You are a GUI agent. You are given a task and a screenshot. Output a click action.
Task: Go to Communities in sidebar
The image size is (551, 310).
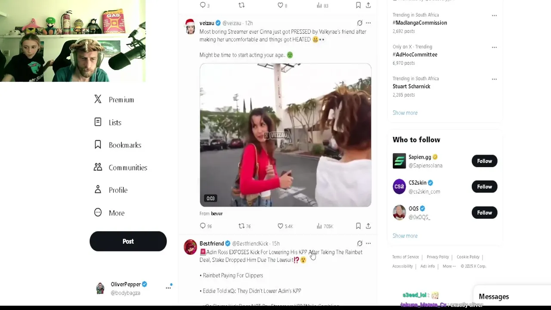[x=121, y=167]
